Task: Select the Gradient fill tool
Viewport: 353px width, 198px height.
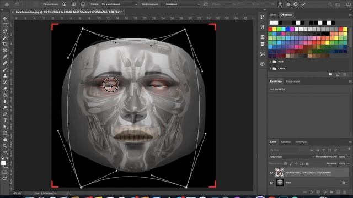Action: coord(5,95)
